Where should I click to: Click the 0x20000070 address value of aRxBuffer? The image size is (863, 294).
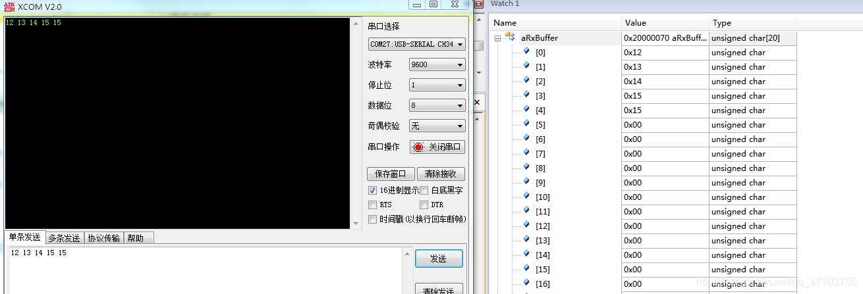pos(665,38)
